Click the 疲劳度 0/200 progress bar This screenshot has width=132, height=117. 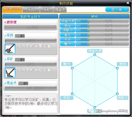[31, 27]
